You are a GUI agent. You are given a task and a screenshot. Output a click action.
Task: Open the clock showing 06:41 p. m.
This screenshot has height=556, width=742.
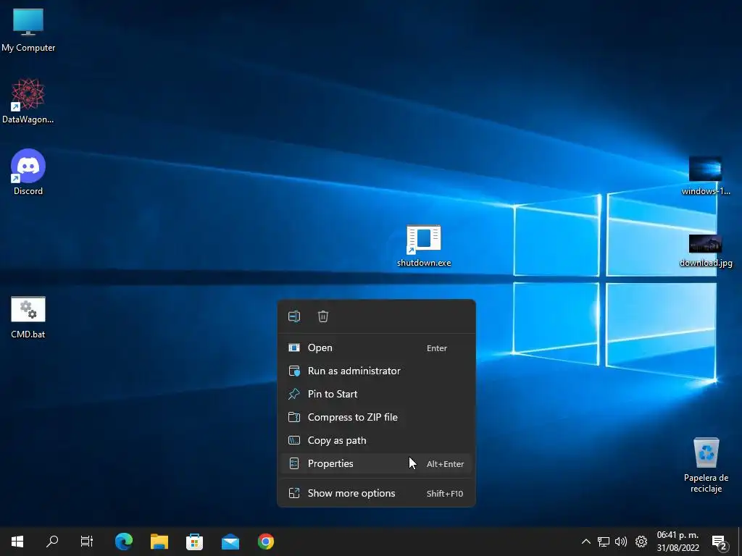(678, 542)
